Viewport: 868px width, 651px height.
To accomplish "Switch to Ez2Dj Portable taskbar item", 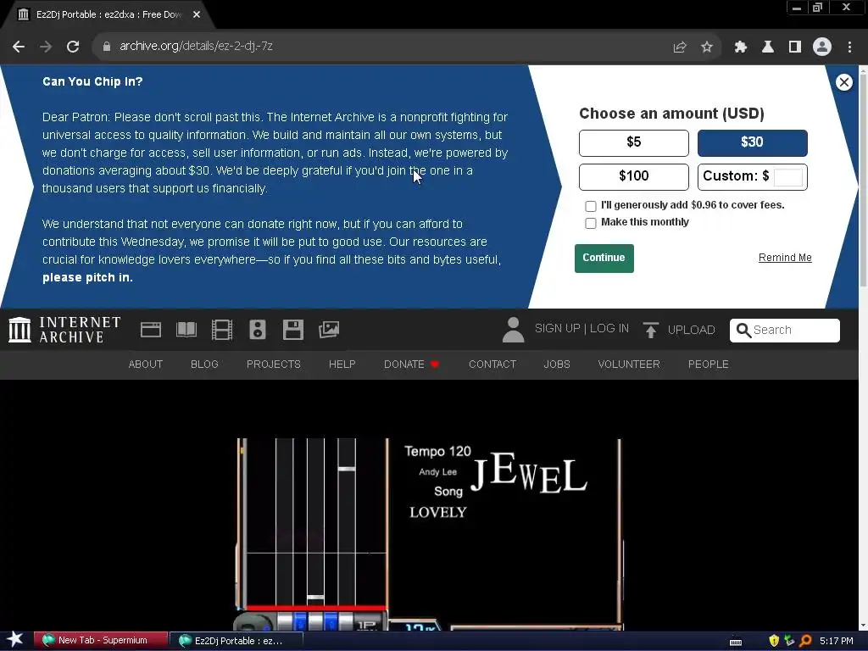I will pos(236,641).
